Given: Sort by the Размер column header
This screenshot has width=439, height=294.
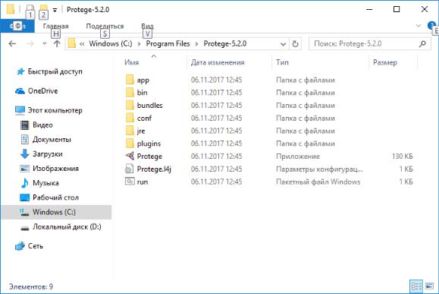Looking at the screenshot, I should point(385,62).
